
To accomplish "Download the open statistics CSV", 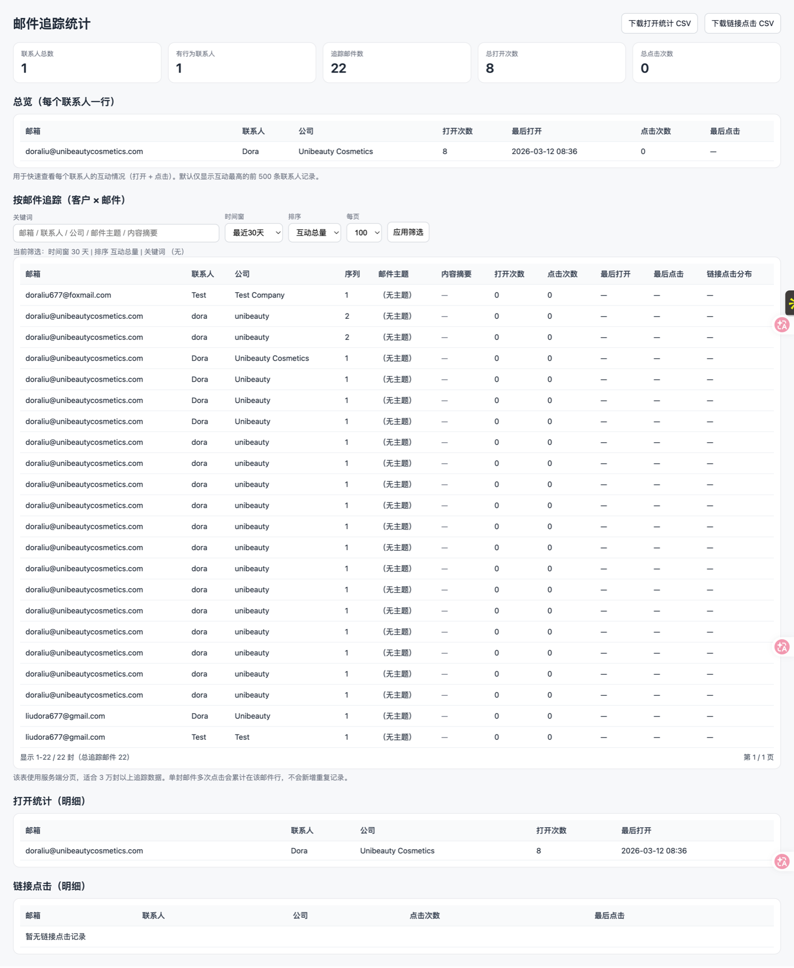I will click(x=659, y=23).
